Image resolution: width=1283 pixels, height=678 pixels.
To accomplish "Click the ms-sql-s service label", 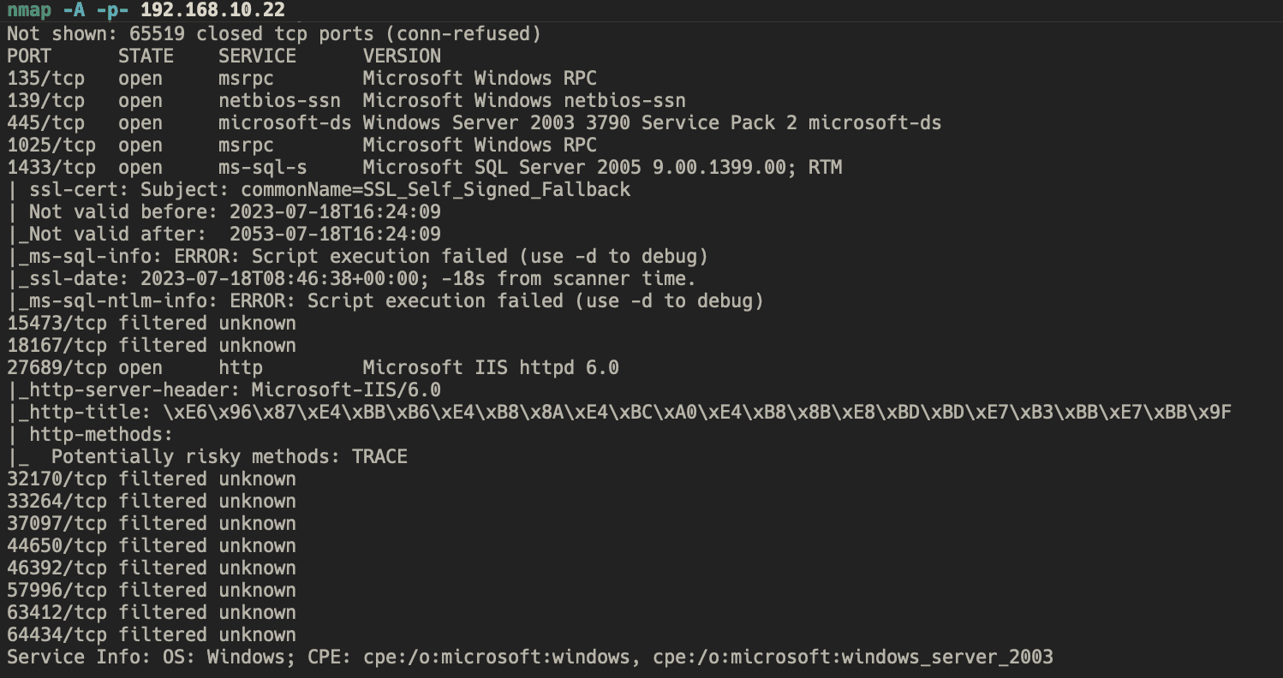I will 262,168.
